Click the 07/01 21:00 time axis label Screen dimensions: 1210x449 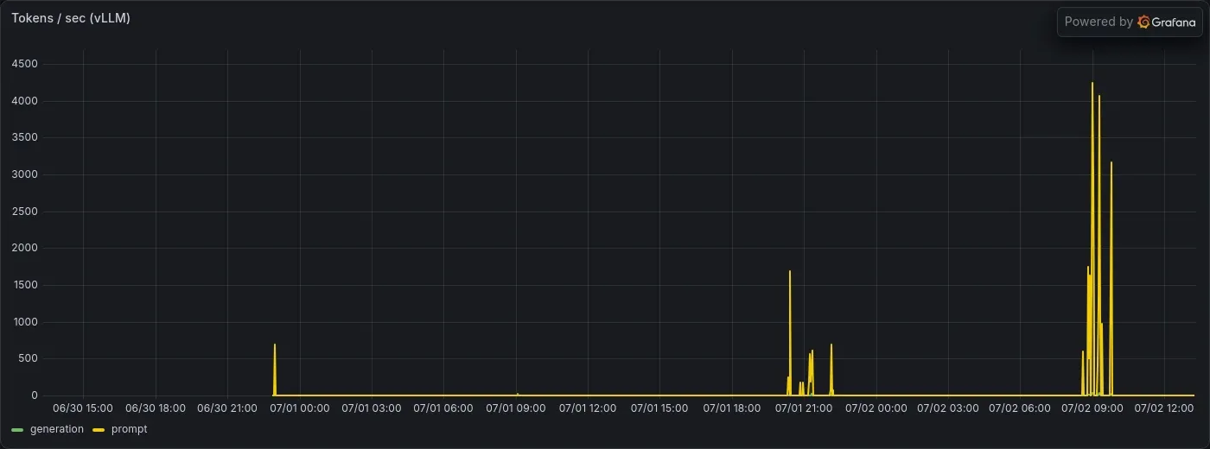point(804,408)
